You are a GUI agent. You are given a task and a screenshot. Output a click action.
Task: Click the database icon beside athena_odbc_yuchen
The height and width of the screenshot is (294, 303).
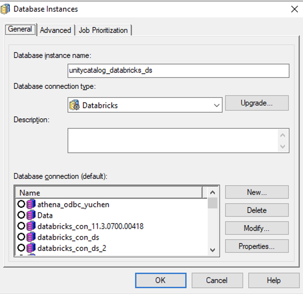30,204
